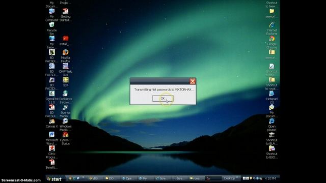Click the first Quick Launch icon beside Start
This screenshot has height=183, width=326.
70,178
